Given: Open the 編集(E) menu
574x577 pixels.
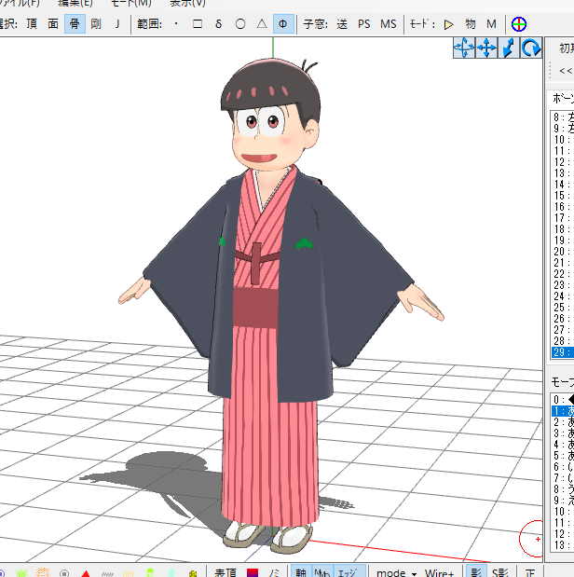Looking at the screenshot, I should (75, 4).
